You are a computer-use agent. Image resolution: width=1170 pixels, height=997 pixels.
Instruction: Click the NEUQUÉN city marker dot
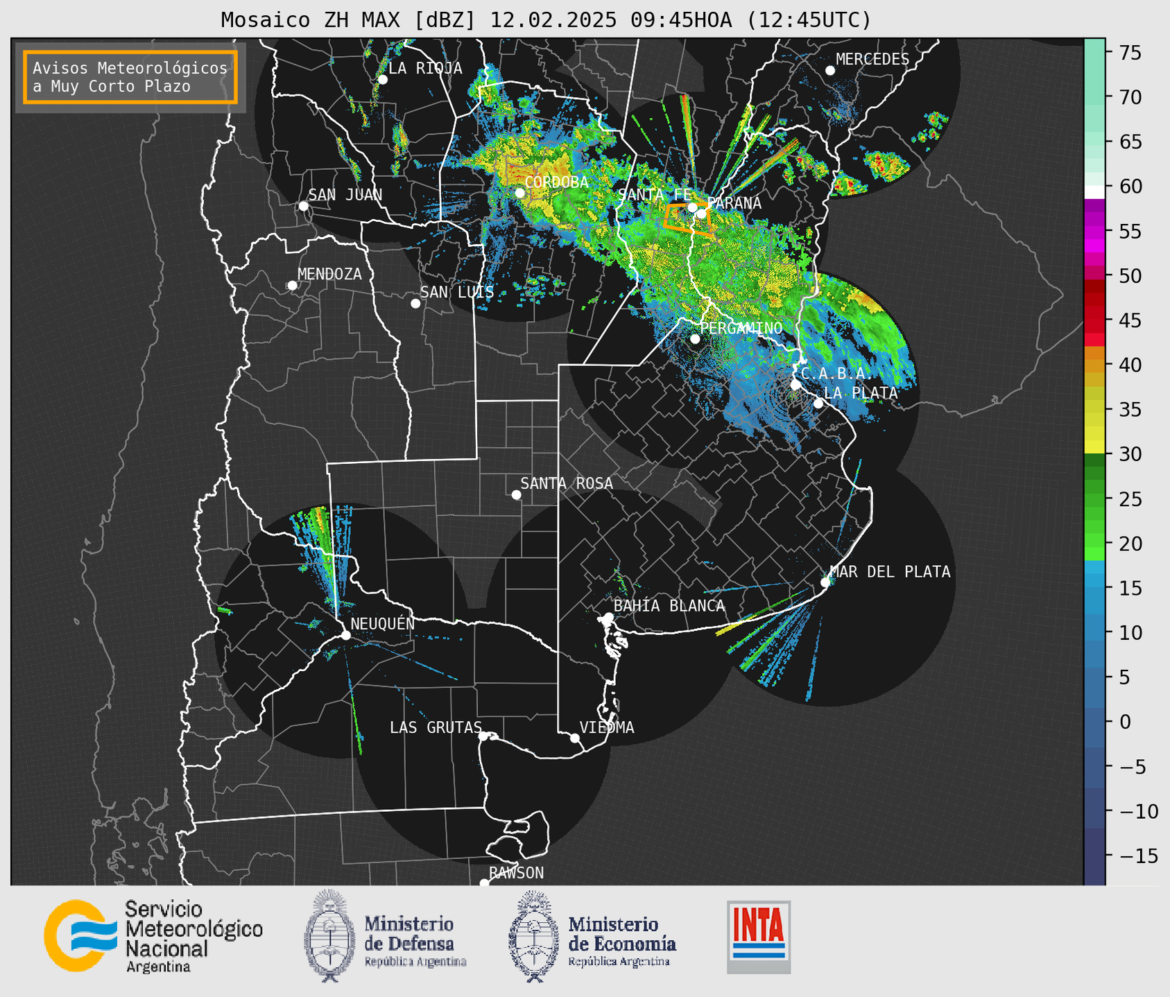345,635
